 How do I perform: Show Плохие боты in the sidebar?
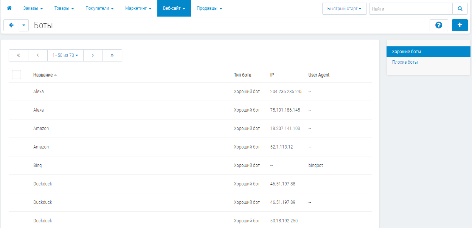coord(405,62)
